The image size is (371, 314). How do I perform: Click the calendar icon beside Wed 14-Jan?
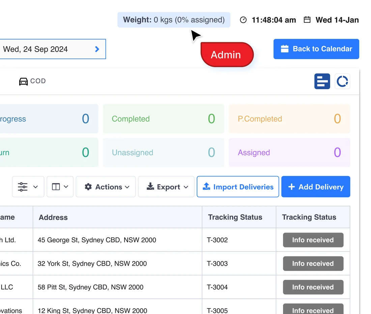(307, 20)
